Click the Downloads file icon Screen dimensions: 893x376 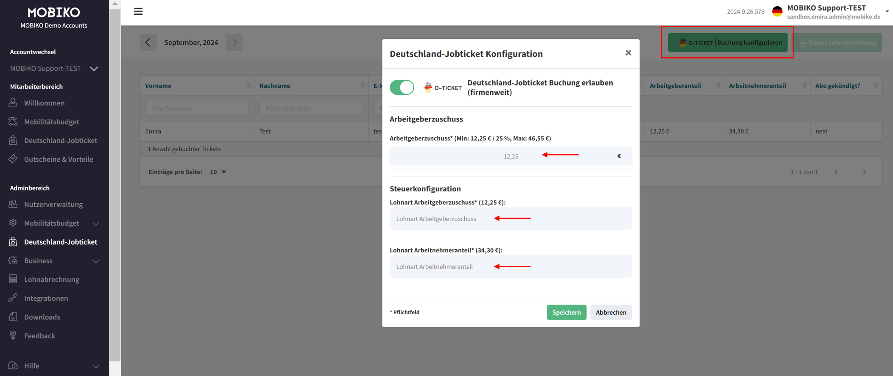13,317
